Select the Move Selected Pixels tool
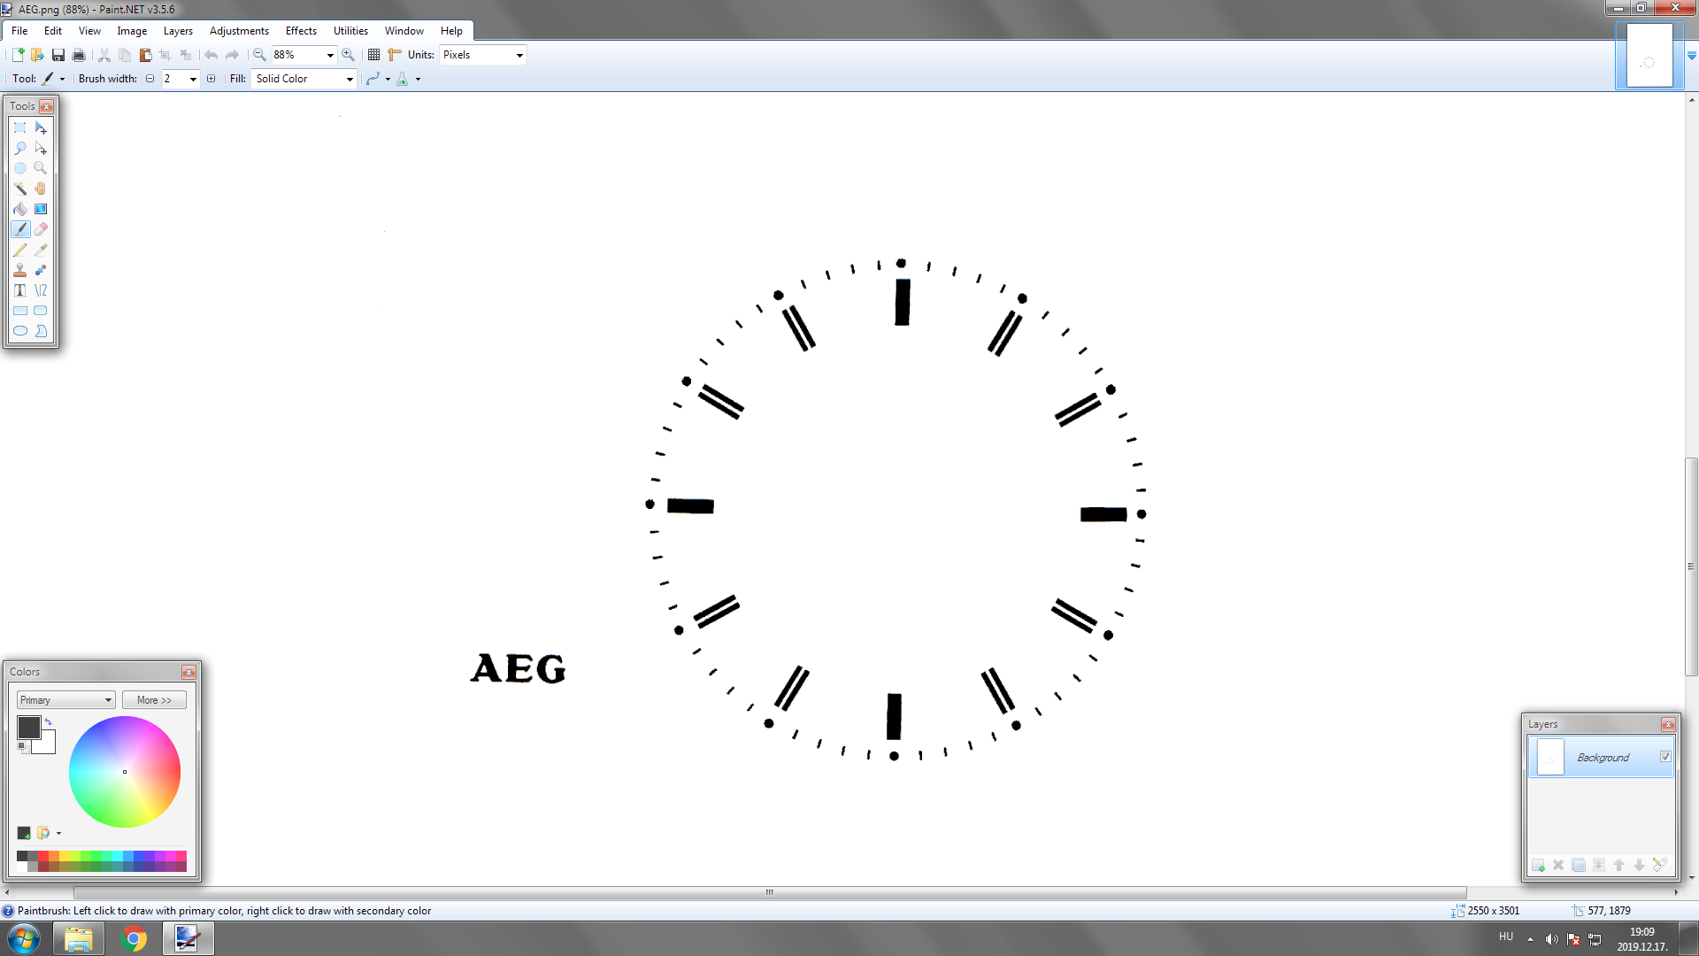Screen dimensions: 1699x956 coord(41,127)
